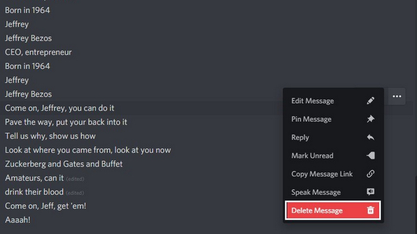This screenshot has width=417, height=234.
Task: Select Mark Unread option
Action: 333,156
